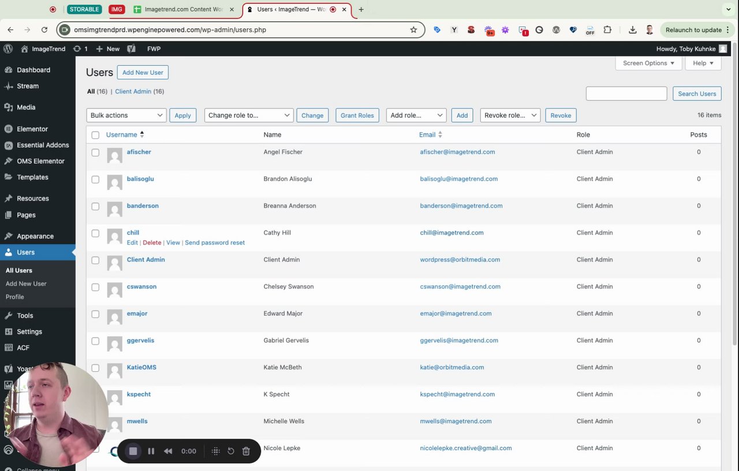739x471 pixels.
Task: Expand the Help panel
Action: click(703, 63)
